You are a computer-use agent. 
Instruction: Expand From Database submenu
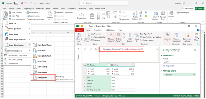17,29
